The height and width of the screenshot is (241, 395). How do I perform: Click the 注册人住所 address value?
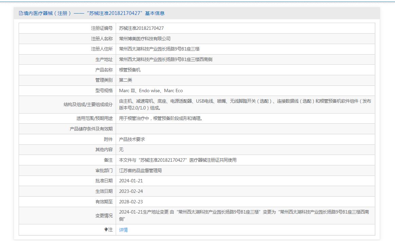tap(159, 49)
